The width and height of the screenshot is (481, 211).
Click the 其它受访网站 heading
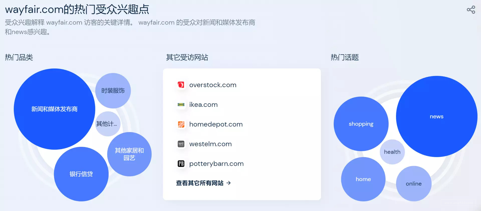[187, 57]
